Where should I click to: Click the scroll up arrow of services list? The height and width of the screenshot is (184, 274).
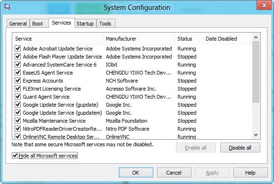256,37
